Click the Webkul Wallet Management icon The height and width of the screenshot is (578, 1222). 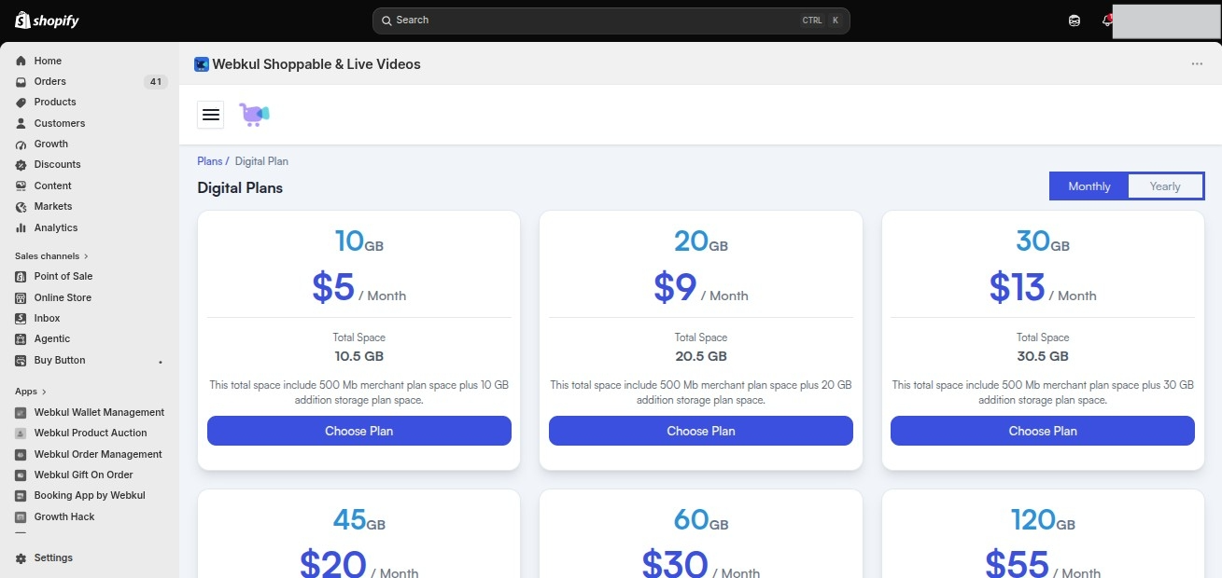coord(21,412)
